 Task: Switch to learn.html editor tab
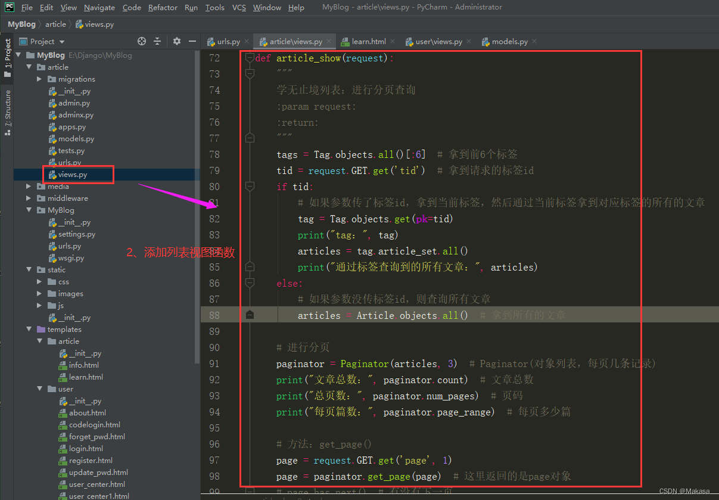tap(368, 42)
